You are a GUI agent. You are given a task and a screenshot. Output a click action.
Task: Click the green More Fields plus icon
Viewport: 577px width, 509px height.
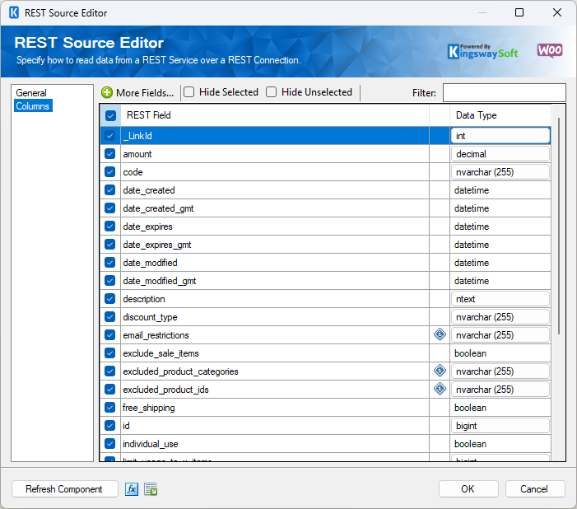point(107,92)
